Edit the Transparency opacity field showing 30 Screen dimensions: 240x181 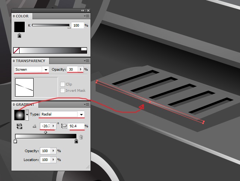click(72, 70)
